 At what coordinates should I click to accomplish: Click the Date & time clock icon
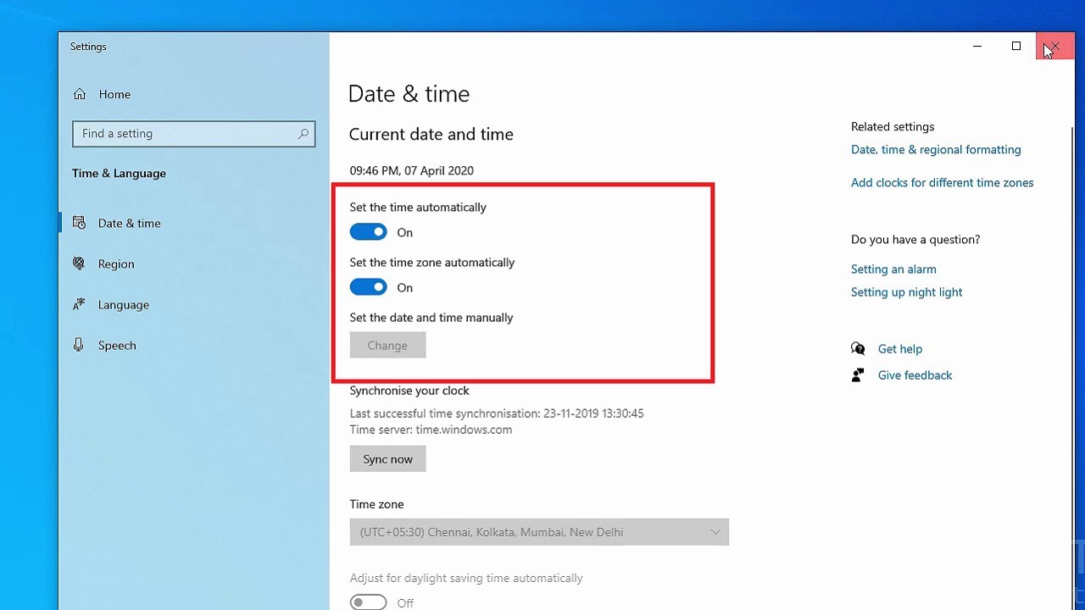tap(79, 223)
